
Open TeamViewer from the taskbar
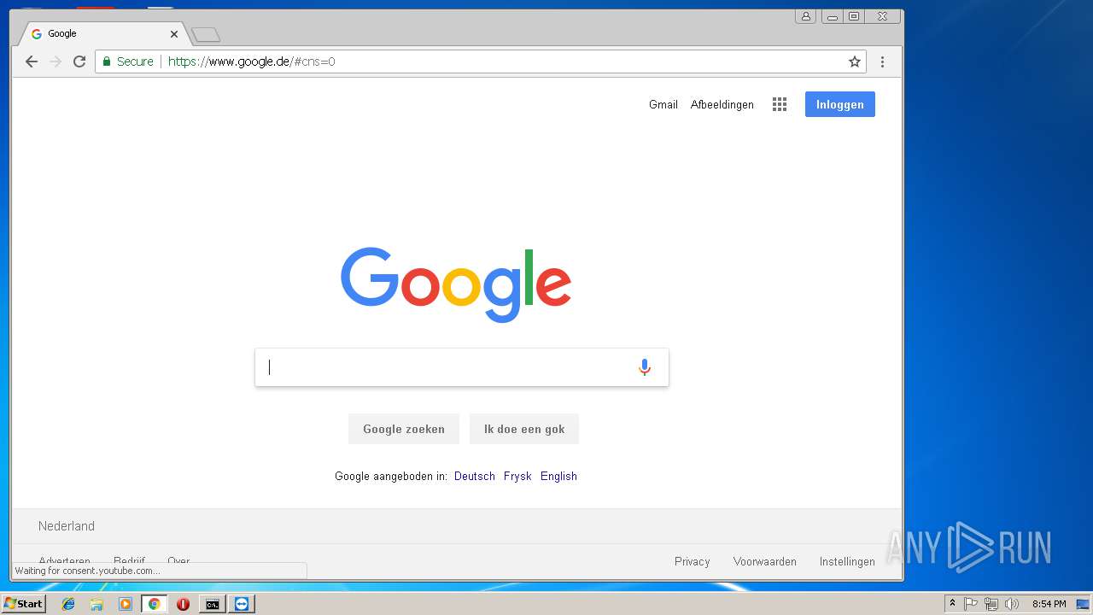tap(243, 604)
